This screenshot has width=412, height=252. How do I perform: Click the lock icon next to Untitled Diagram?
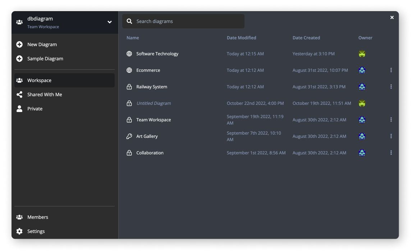tap(129, 103)
